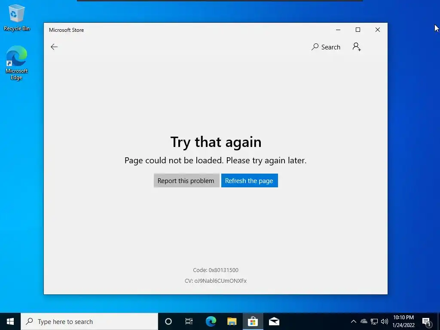Open the Action Center notifications icon
The image size is (440, 330).
point(426,322)
